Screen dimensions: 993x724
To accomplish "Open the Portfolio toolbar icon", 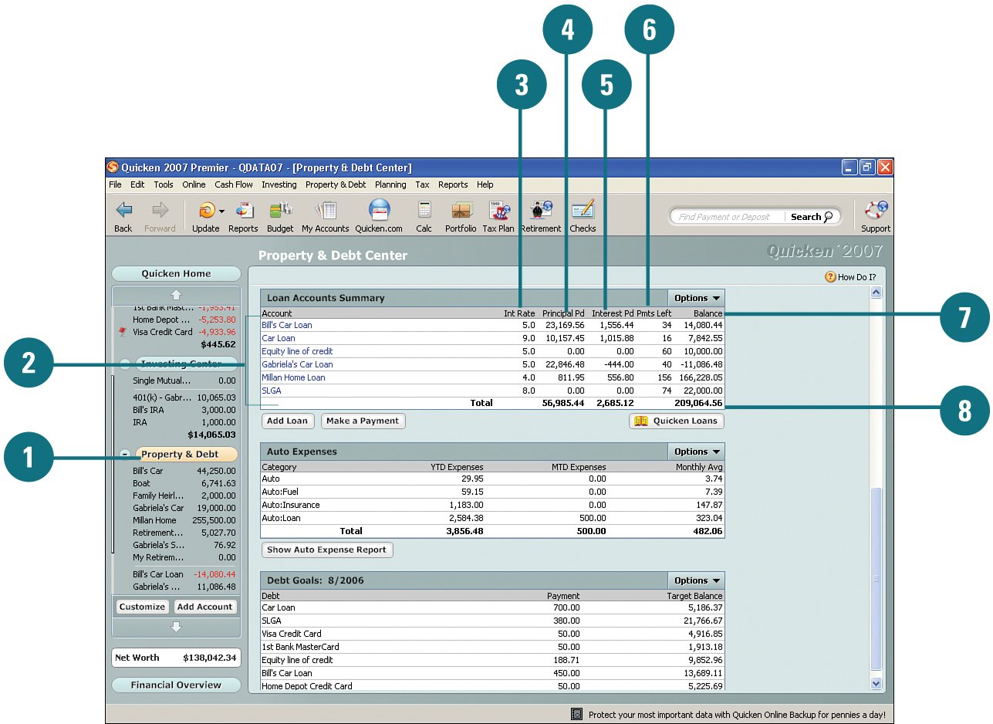I will [x=462, y=211].
